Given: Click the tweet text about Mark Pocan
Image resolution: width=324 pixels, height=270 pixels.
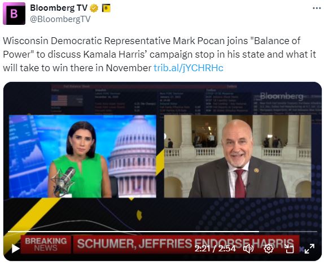Looking at the screenshot, I should 160,54.
